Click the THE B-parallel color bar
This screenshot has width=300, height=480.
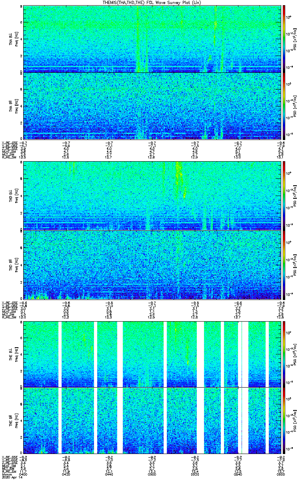(x=284, y=421)
